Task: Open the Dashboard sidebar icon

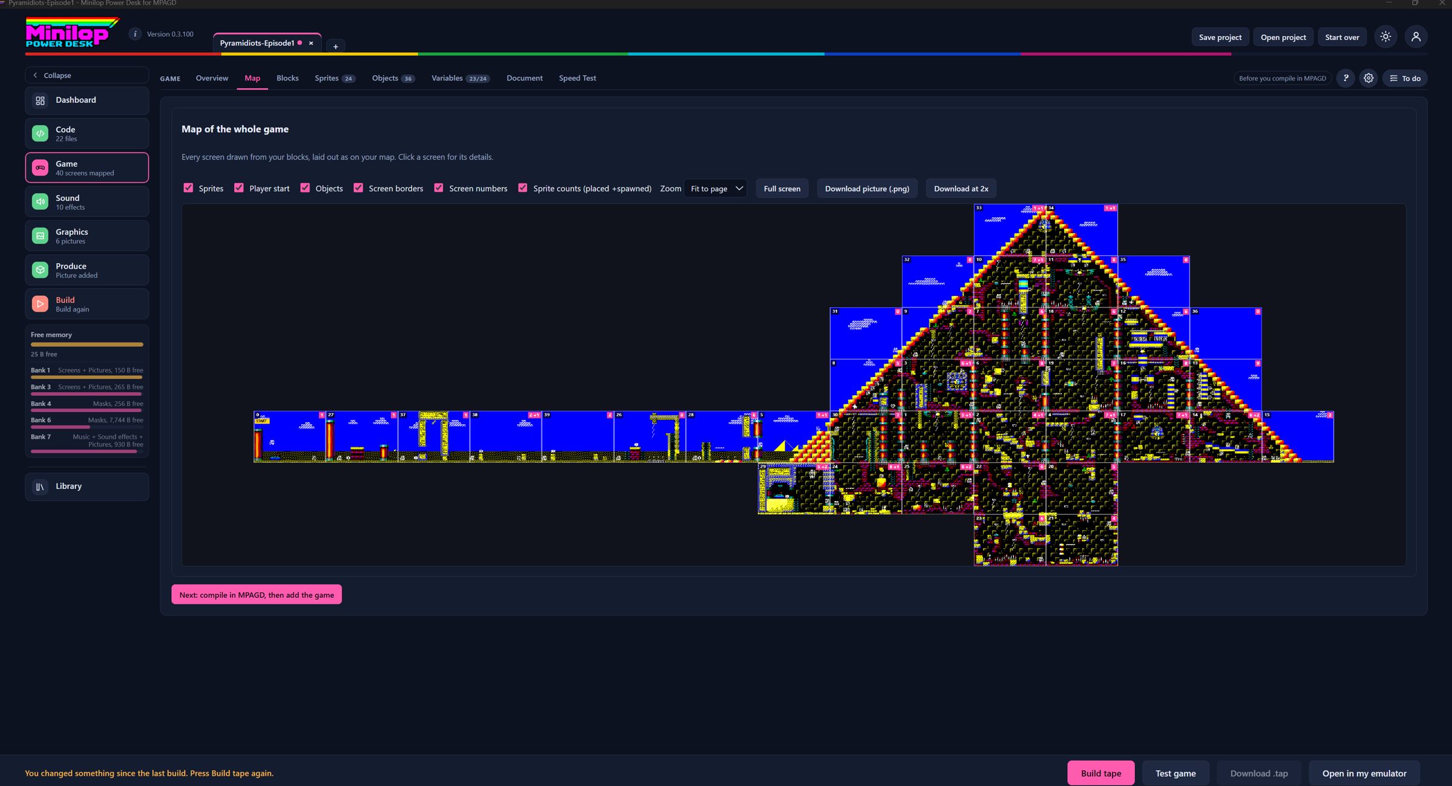Action: point(40,100)
